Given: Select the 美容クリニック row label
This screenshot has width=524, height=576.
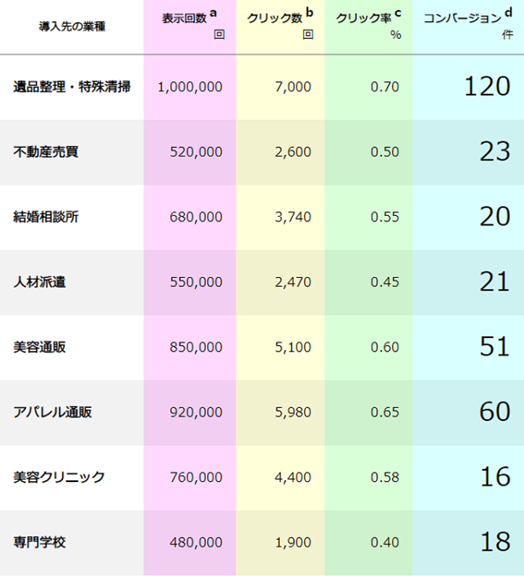Looking at the screenshot, I should [59, 477].
